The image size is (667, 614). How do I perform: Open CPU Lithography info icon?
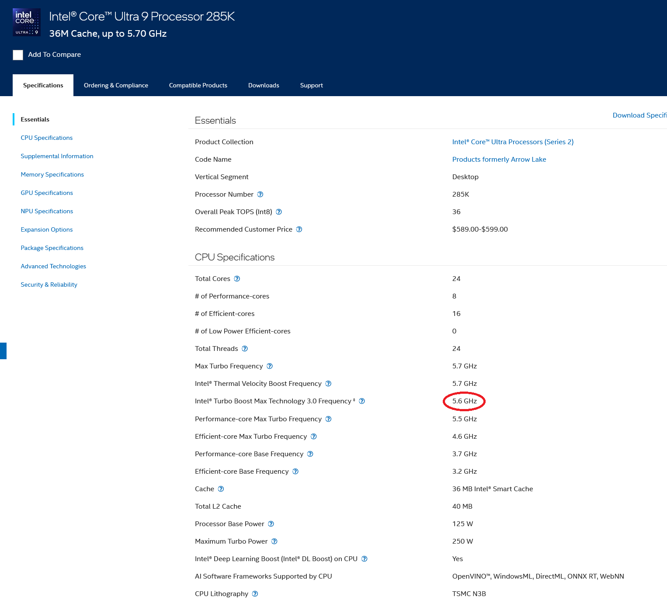(255, 594)
